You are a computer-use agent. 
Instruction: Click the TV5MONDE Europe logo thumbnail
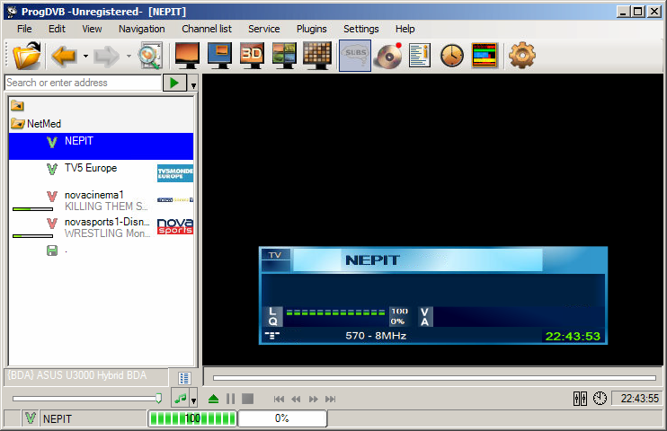[174, 173]
